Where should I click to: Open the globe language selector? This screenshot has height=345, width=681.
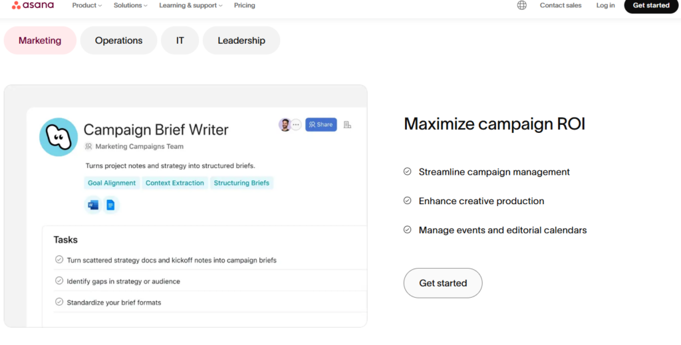click(521, 5)
